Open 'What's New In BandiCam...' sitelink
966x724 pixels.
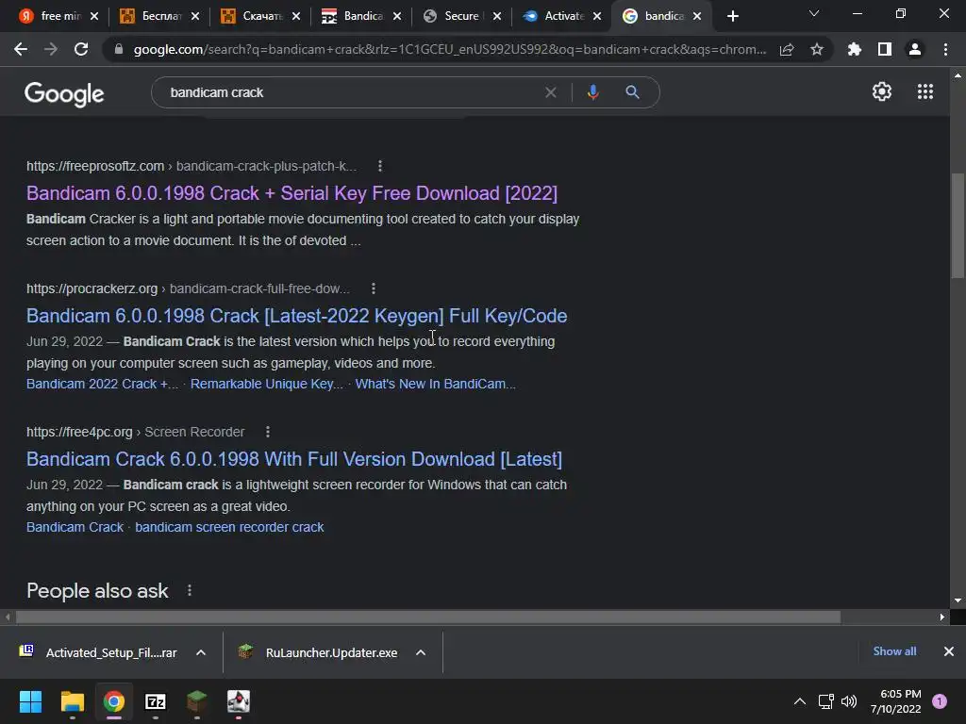436,385
